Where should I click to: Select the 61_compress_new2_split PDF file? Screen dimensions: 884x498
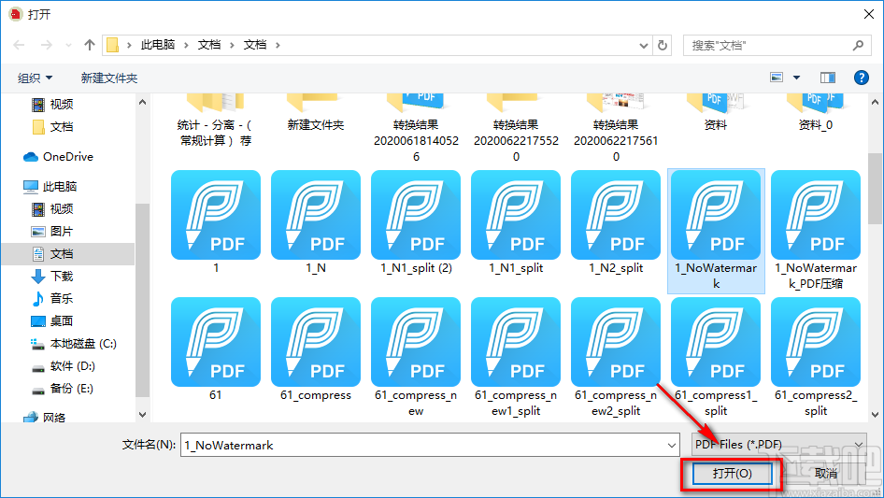click(616, 358)
